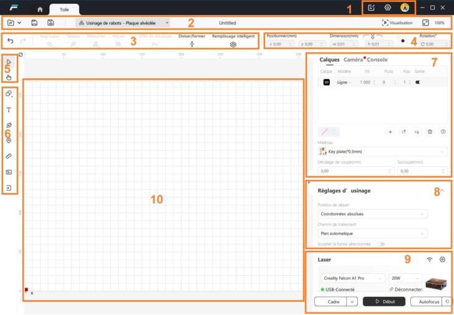The width and height of the screenshot is (454, 315).
Task: Delete the layer with the trash icon
Action: tap(430, 132)
